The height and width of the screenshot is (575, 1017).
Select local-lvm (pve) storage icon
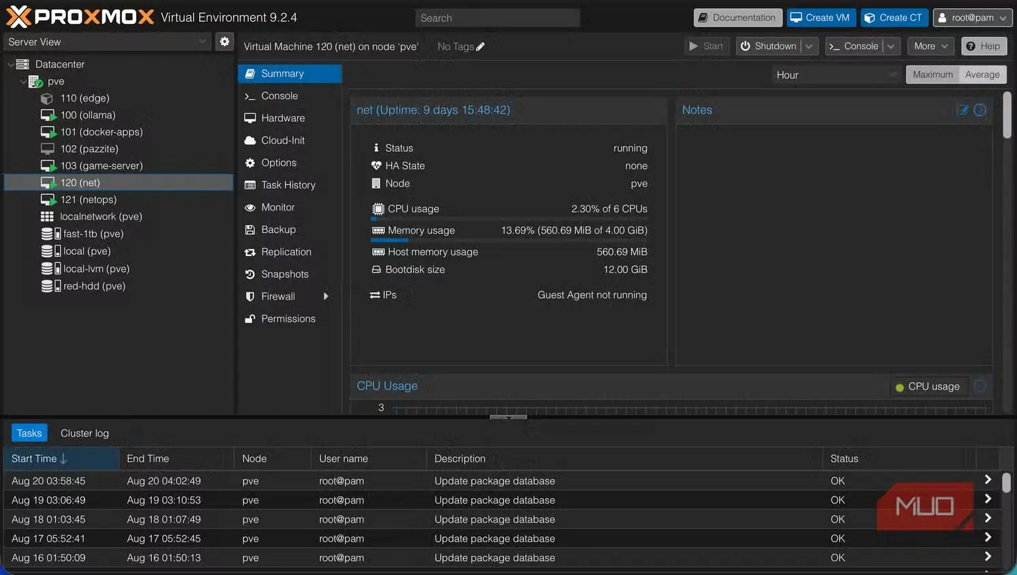(50, 268)
